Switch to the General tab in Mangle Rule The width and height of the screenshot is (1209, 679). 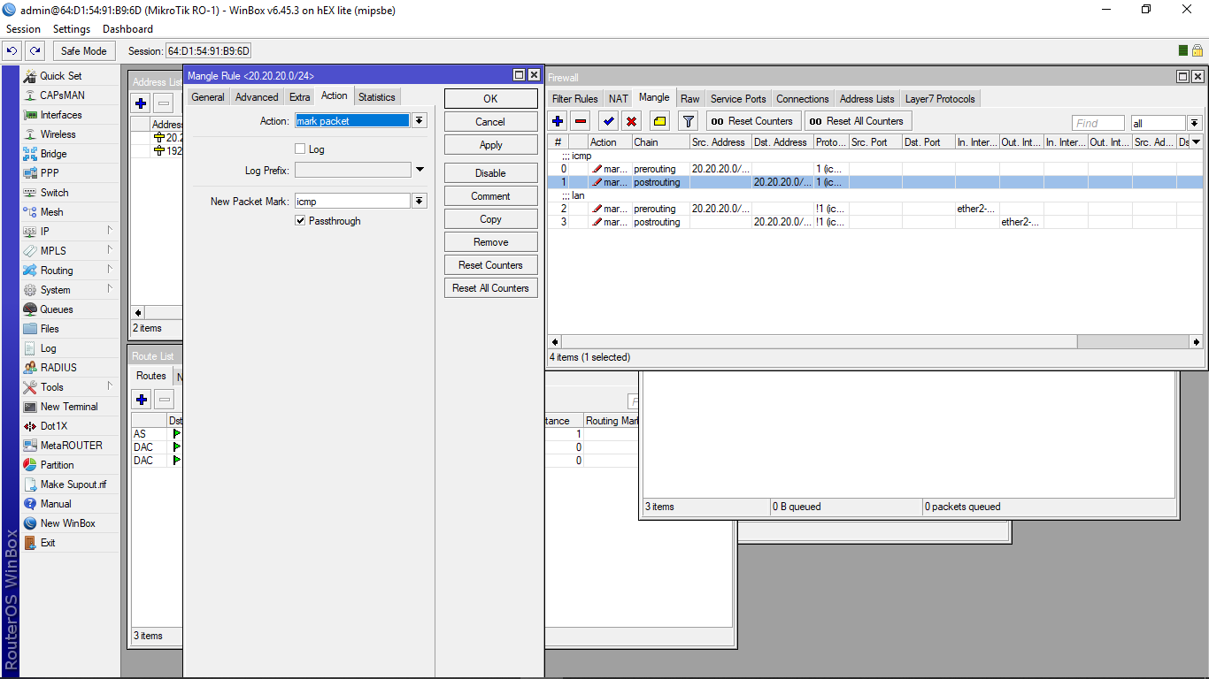click(x=208, y=97)
